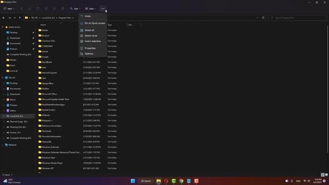329x185 pixels.
Task: Switch to details view toggle in status bar
Action: point(323,175)
